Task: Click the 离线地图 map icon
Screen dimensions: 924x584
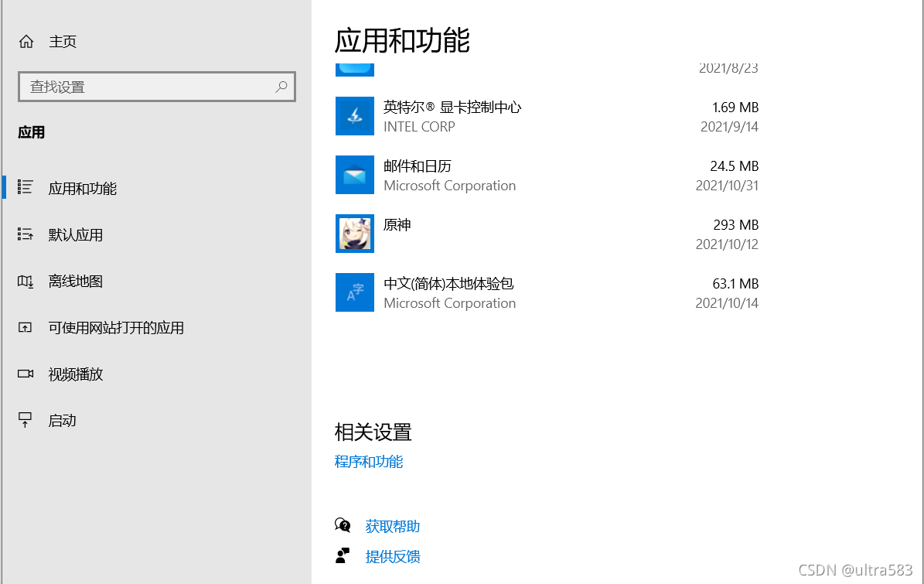Action: point(25,281)
